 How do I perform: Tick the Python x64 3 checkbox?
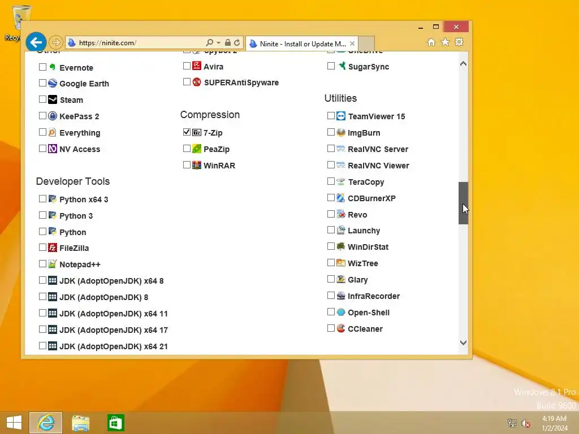pos(42,199)
